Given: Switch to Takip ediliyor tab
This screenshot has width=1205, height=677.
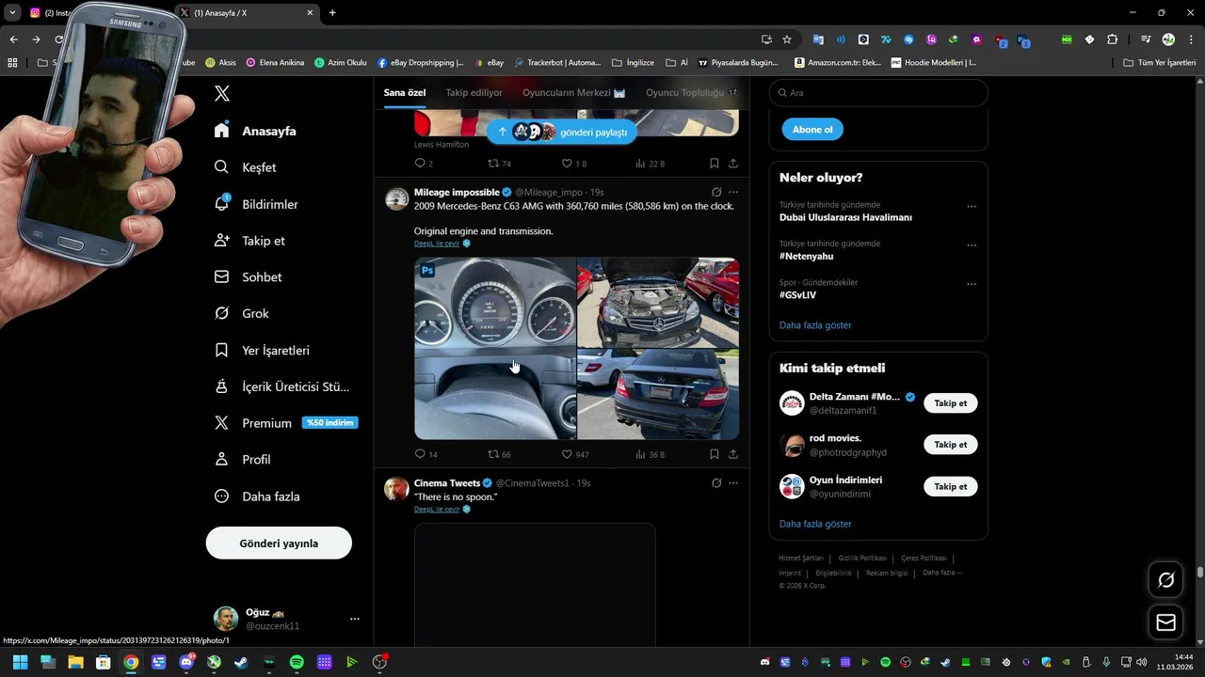Looking at the screenshot, I should pyautogui.click(x=474, y=92).
